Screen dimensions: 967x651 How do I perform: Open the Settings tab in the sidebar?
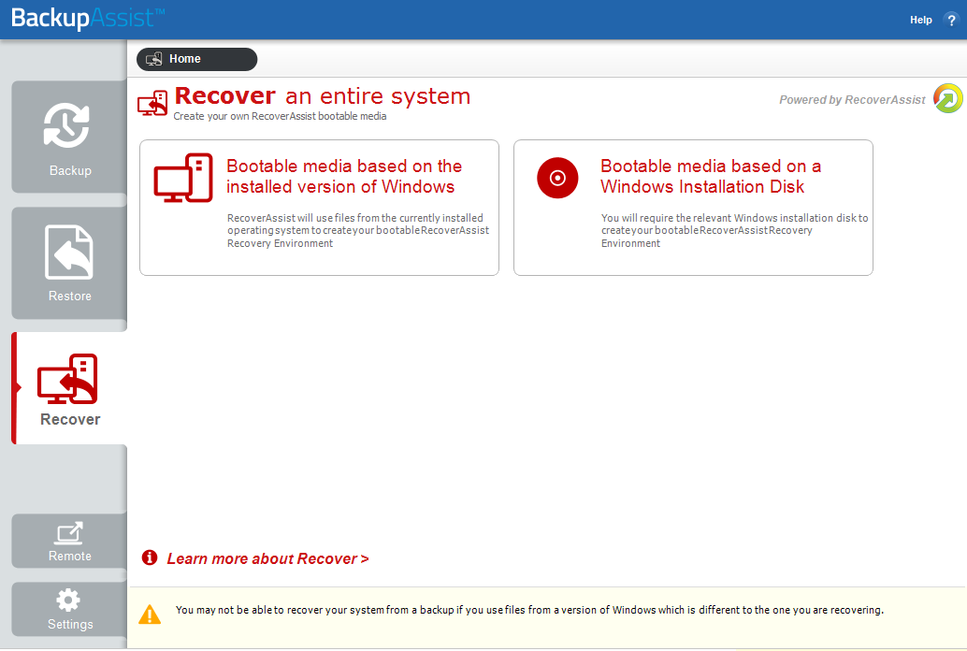click(x=69, y=609)
